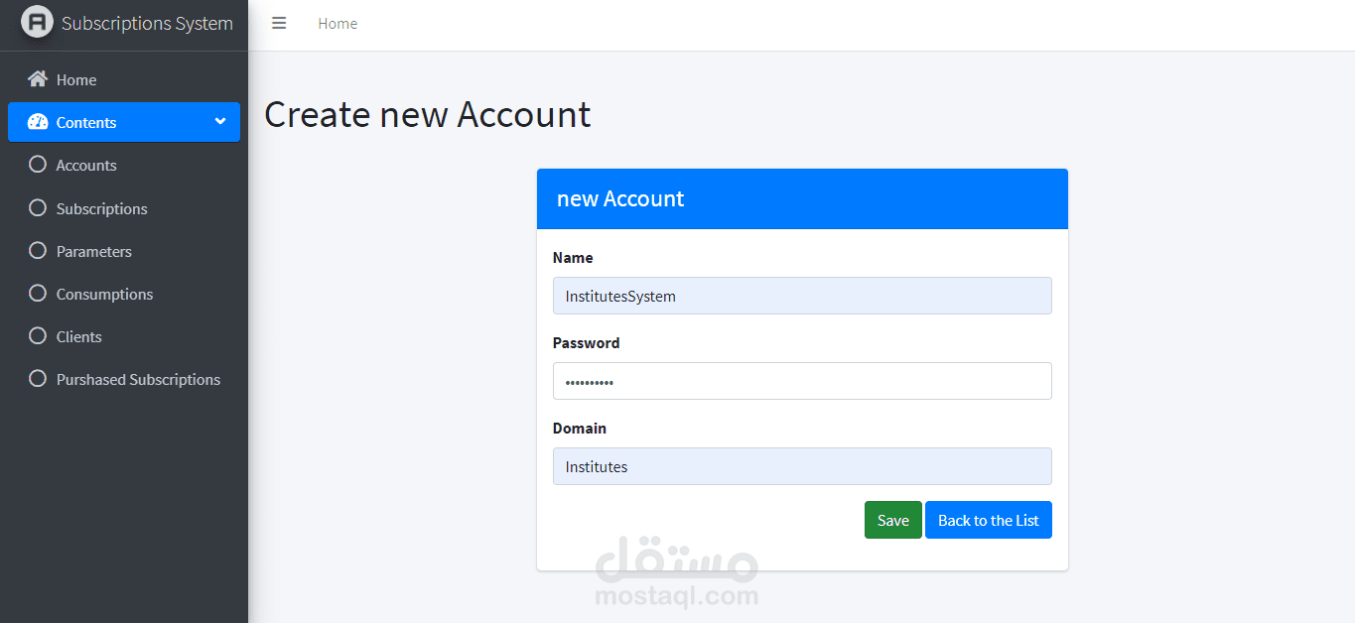Image resolution: width=1355 pixels, height=623 pixels.
Task: Click the Contents dashboard gauge icon
Action: (x=38, y=122)
